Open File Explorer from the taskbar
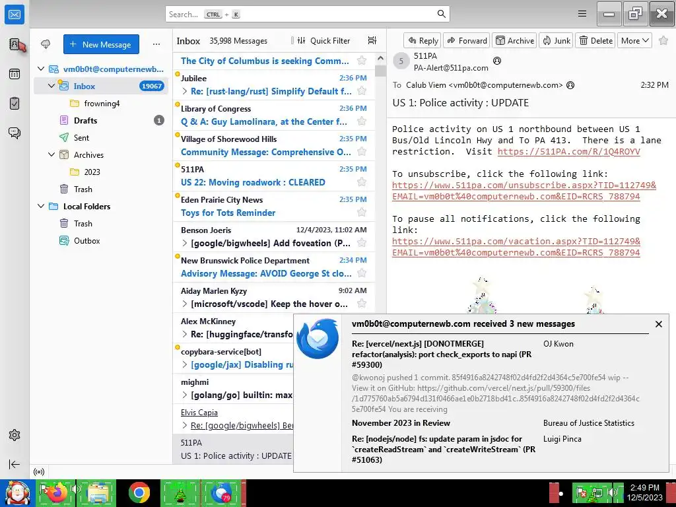Viewport: 676px width, 507px height. coord(98,492)
